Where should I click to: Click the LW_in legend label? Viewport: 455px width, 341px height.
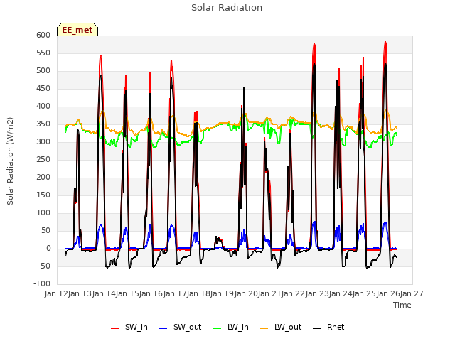[238, 327]
